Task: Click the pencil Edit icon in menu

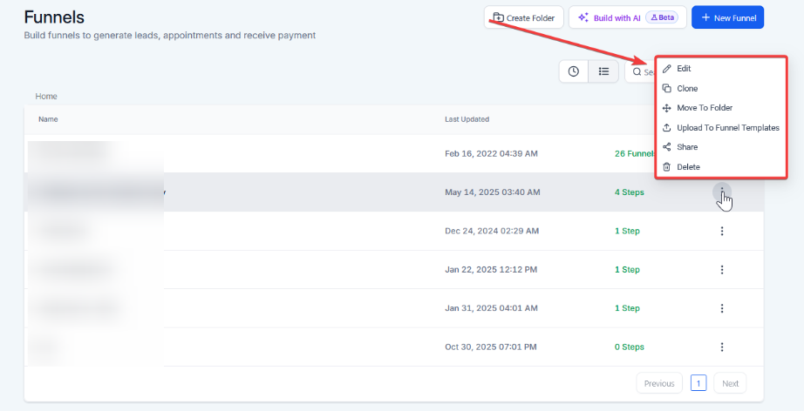Action: tap(667, 69)
